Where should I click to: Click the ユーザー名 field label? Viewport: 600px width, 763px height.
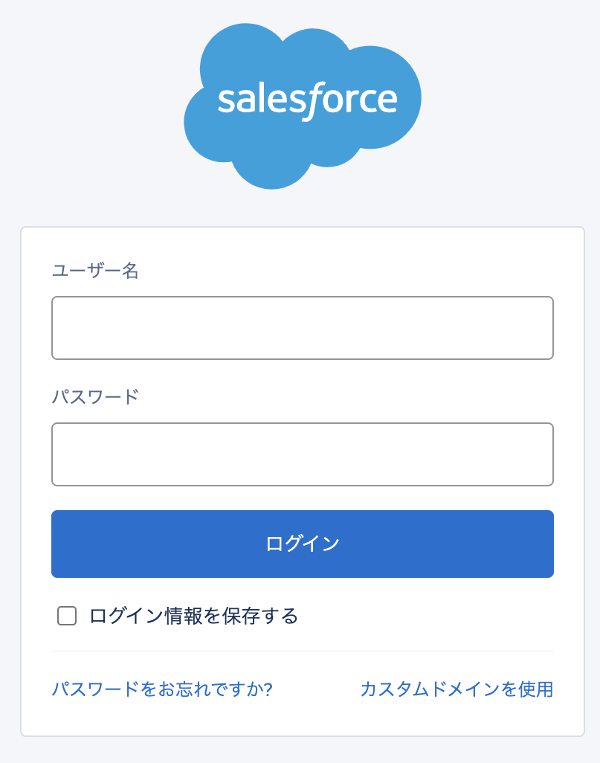tap(95, 270)
